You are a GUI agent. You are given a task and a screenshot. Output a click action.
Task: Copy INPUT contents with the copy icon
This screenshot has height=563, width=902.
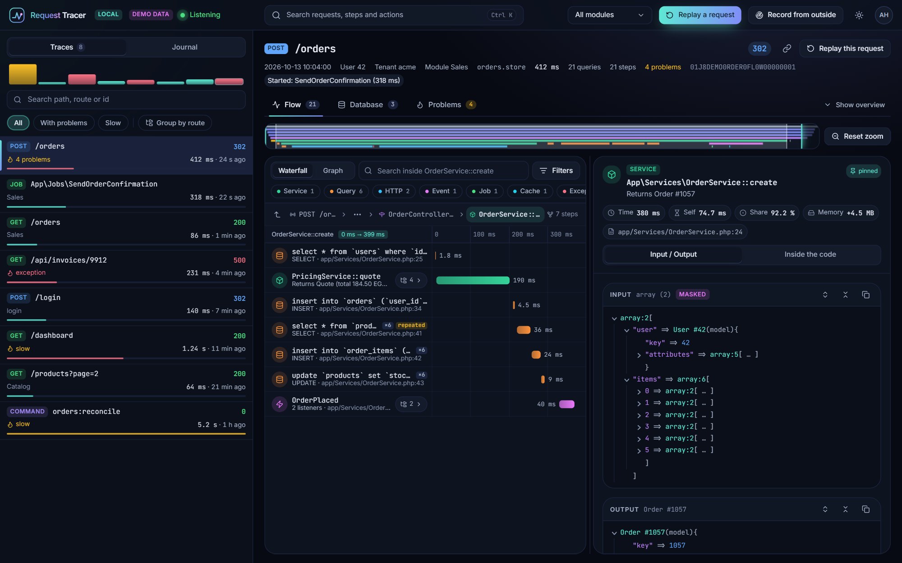(866, 295)
